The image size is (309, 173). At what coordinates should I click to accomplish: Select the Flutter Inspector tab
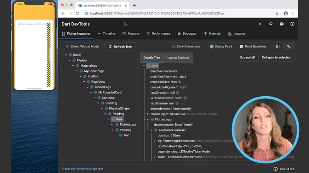point(76,34)
